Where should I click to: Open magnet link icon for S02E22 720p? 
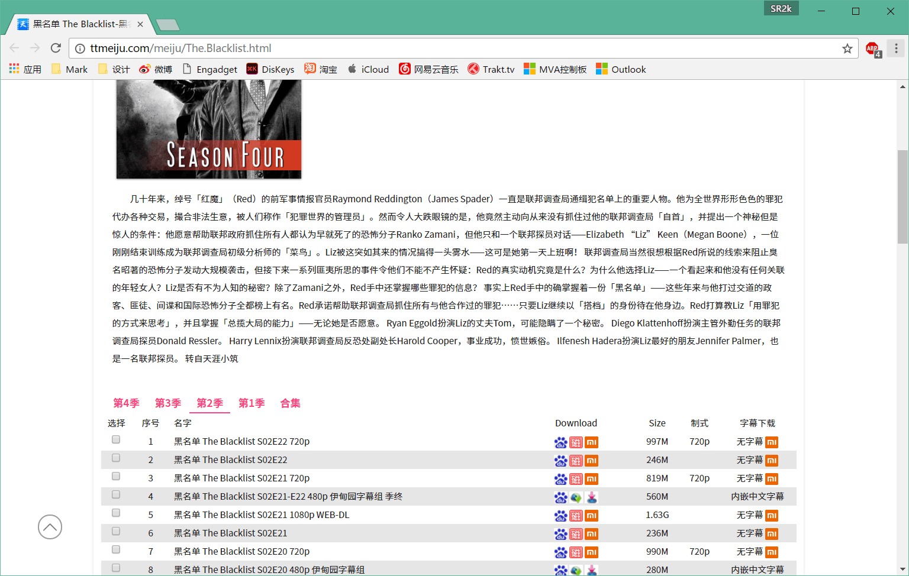(576, 442)
